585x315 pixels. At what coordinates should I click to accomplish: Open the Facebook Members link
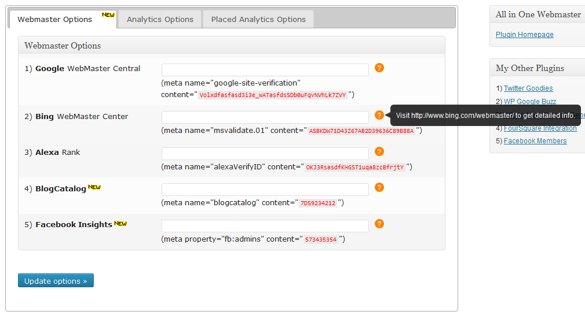(x=535, y=141)
